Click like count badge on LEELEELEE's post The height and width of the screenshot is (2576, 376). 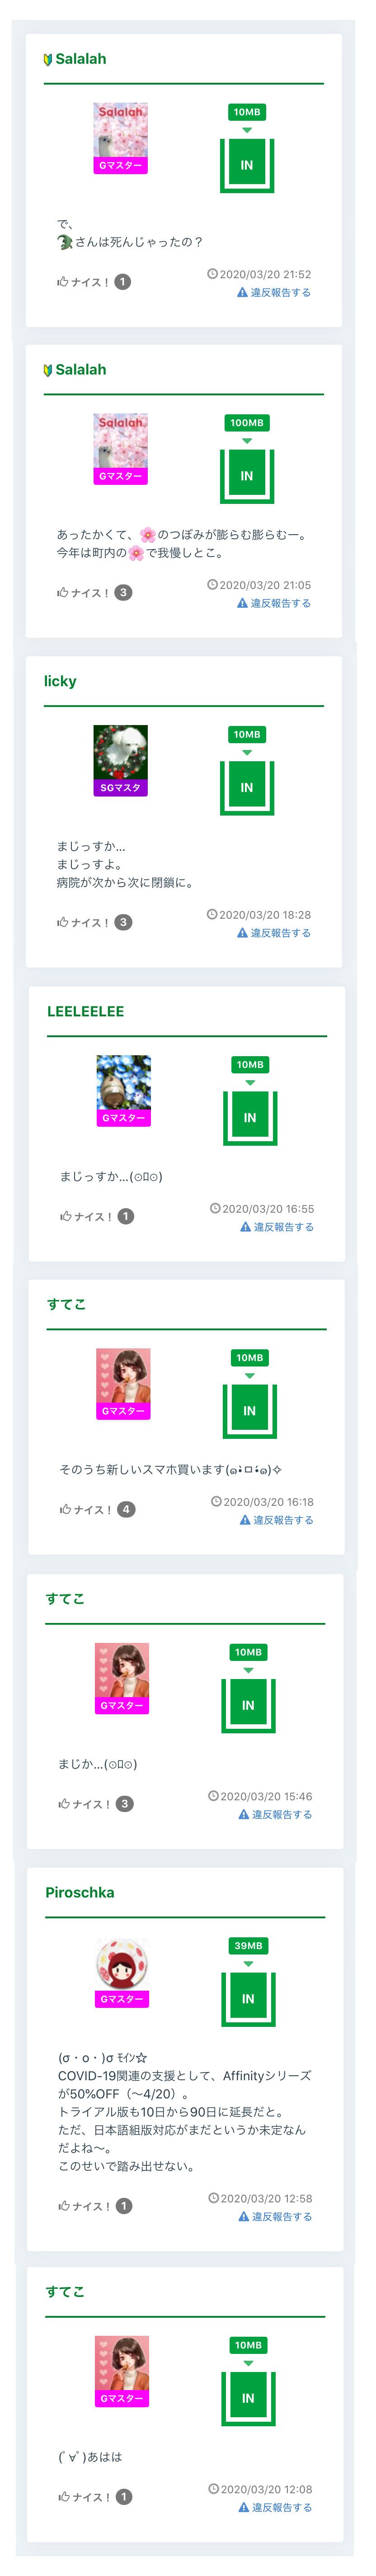tap(126, 1216)
